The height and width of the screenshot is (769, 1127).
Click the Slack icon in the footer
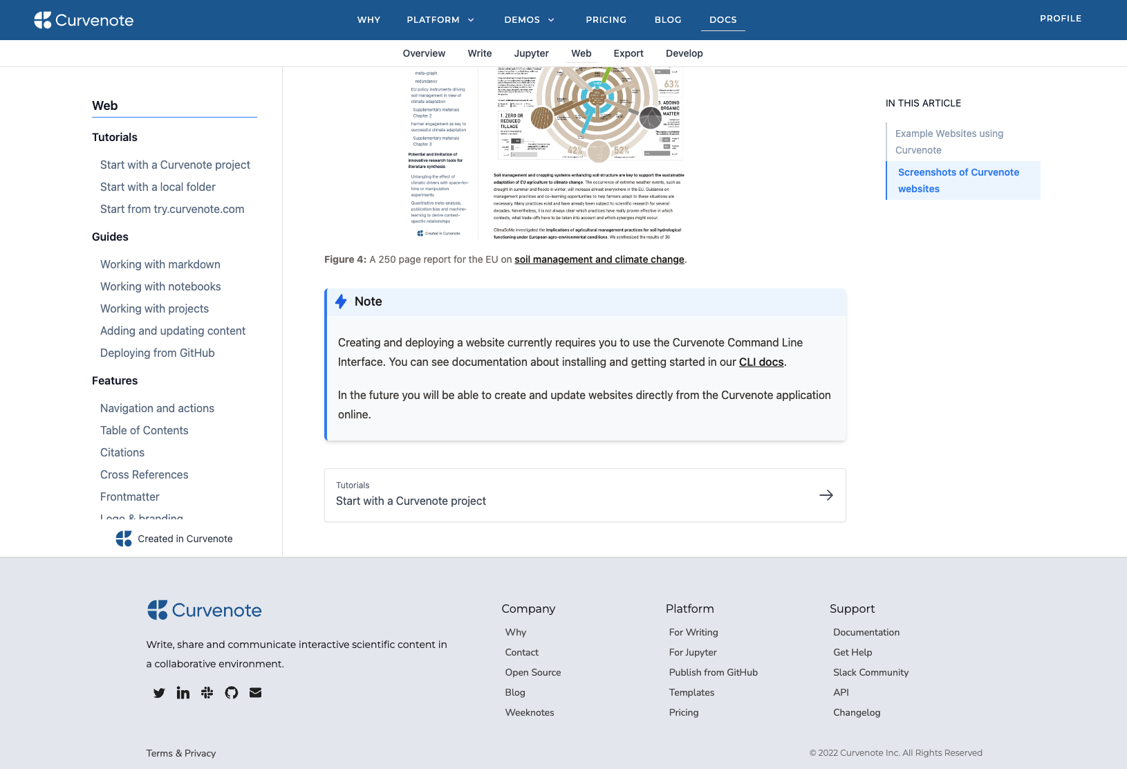207,692
